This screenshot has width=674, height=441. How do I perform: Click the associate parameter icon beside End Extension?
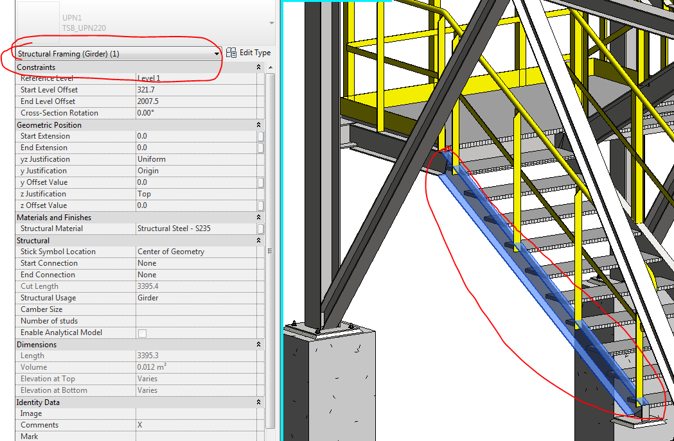[260, 147]
